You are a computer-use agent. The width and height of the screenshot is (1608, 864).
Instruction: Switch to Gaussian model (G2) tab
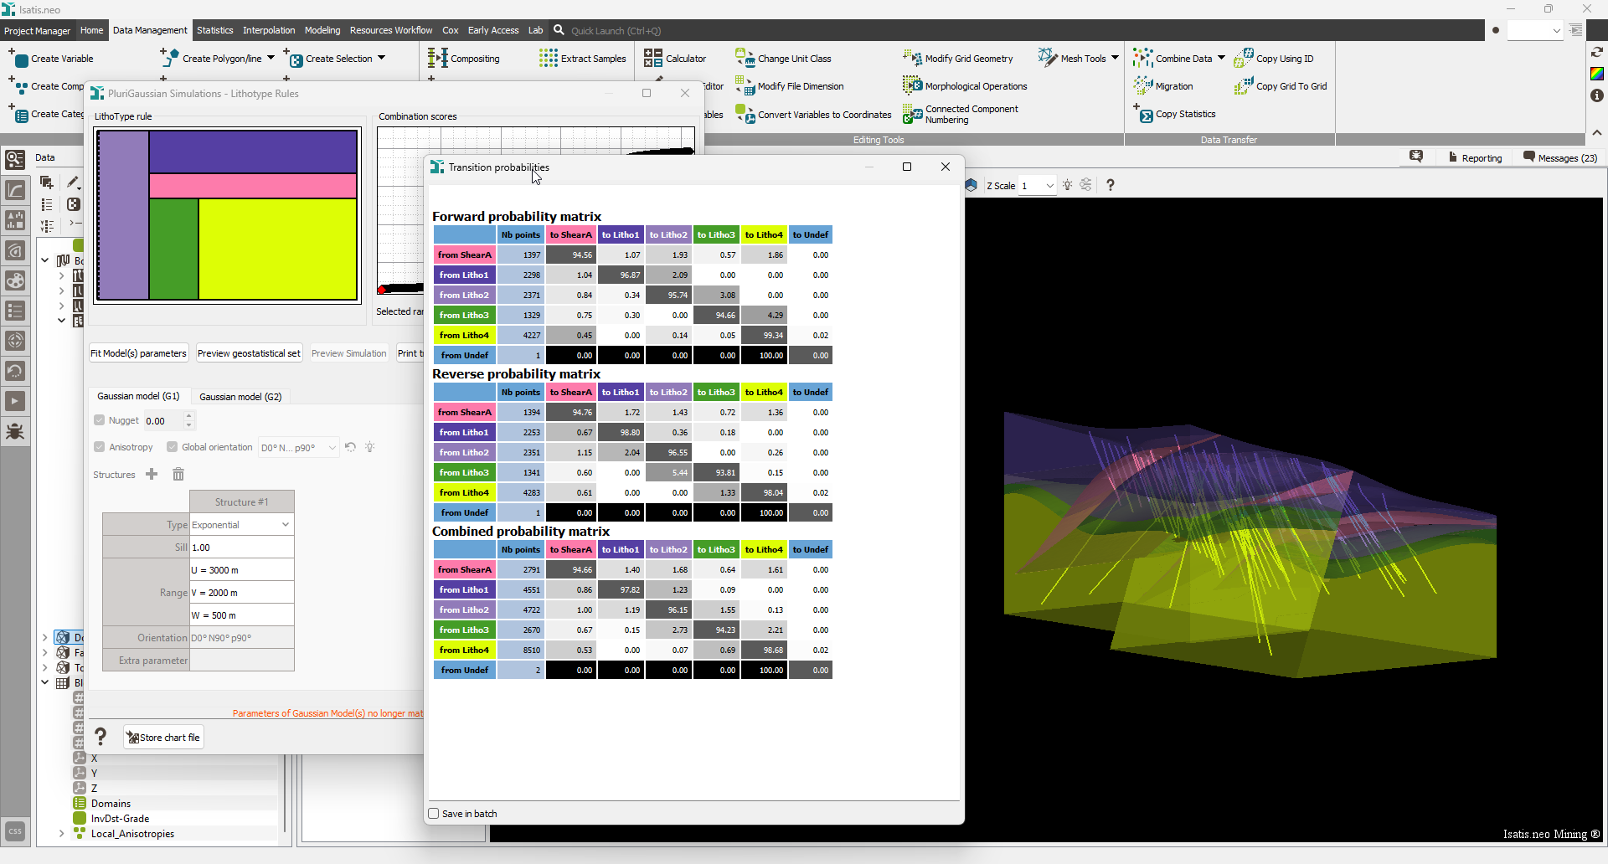tap(240, 397)
